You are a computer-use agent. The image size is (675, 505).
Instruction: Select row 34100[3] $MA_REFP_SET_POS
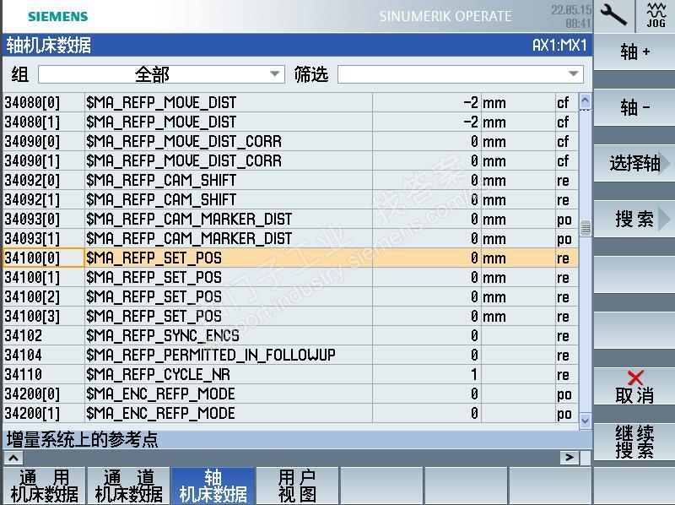pyautogui.click(x=290, y=316)
